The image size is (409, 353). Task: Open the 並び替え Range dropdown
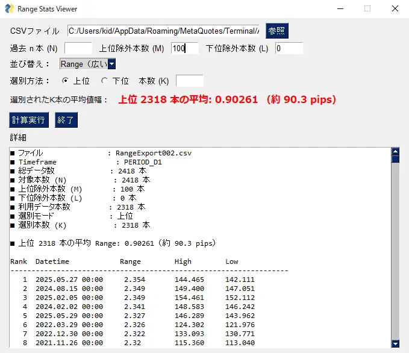point(111,64)
